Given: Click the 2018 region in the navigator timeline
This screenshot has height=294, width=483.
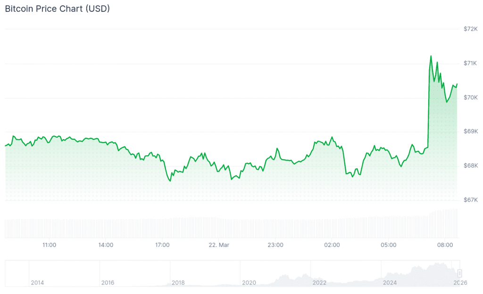Looking at the screenshot, I should click(x=178, y=283).
